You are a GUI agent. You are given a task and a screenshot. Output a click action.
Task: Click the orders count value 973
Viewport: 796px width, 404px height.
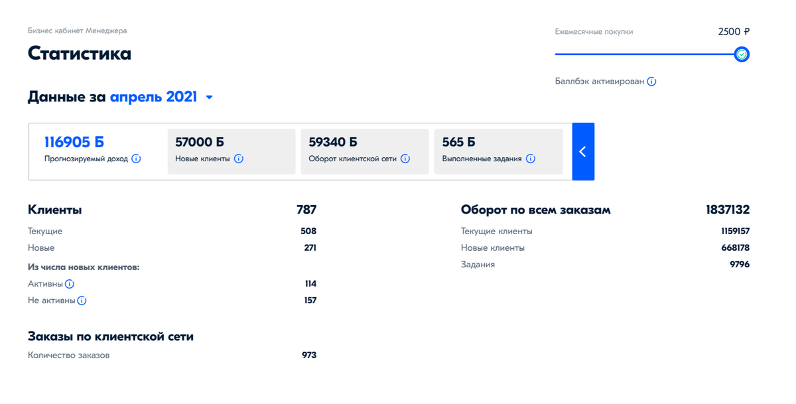click(309, 356)
